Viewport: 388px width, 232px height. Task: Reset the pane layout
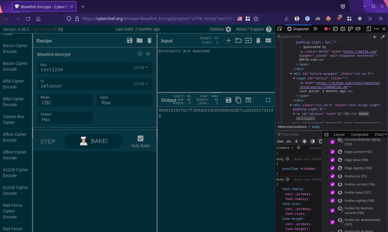[x=268, y=41]
